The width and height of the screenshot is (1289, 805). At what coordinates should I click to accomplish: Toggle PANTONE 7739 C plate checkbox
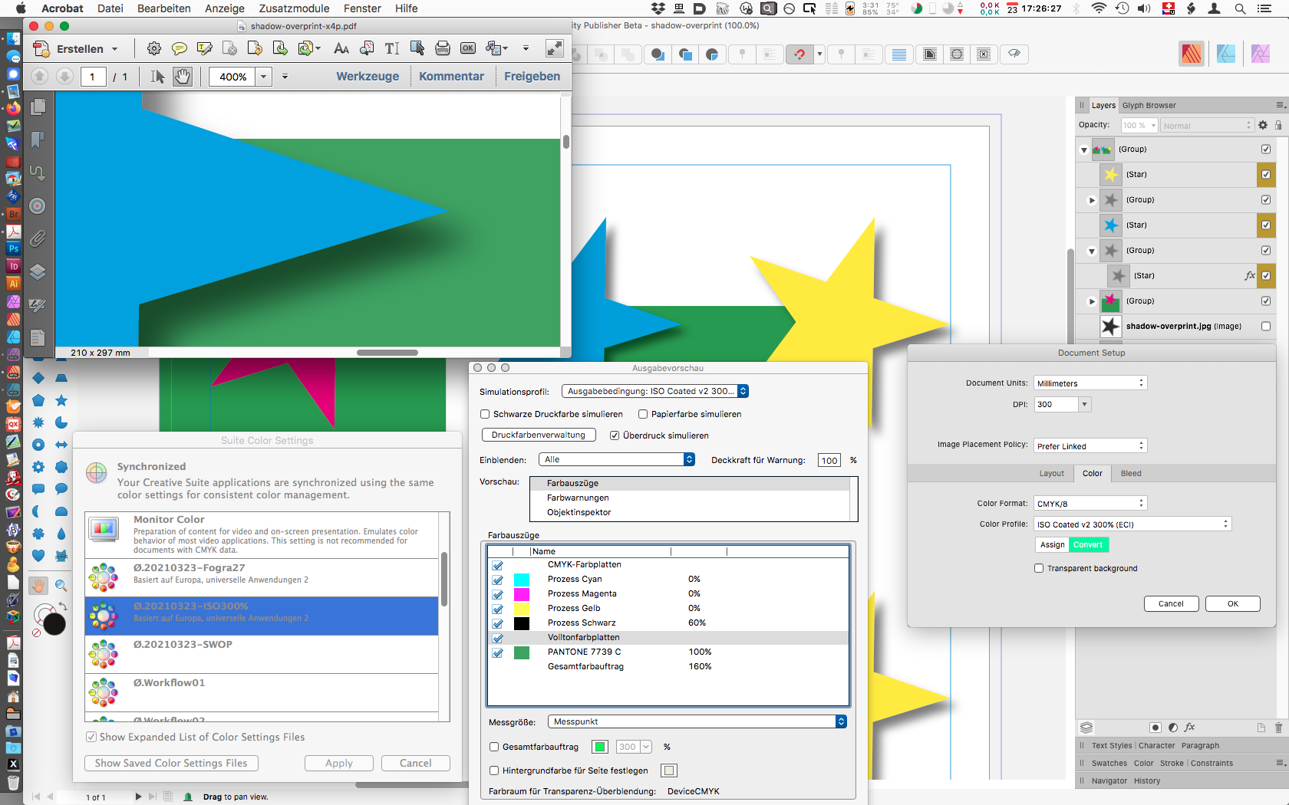tap(498, 652)
